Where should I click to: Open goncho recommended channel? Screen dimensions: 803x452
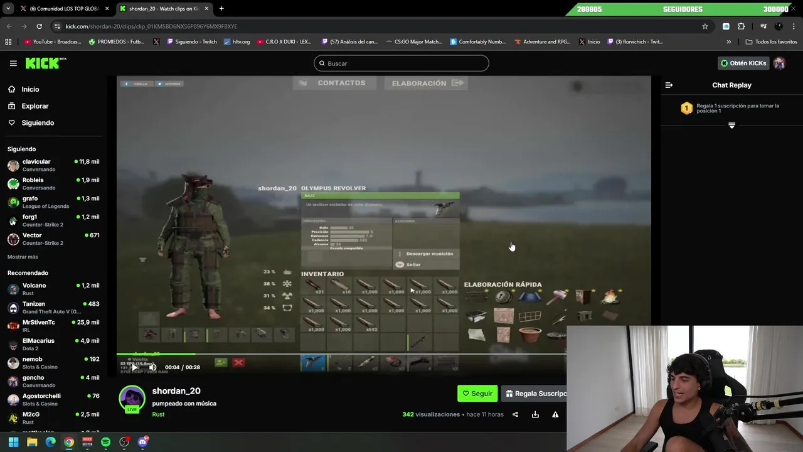point(53,381)
